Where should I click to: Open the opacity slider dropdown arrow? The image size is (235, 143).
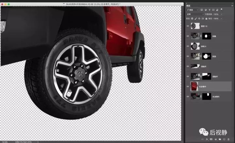pyautogui.click(x=221, y=14)
